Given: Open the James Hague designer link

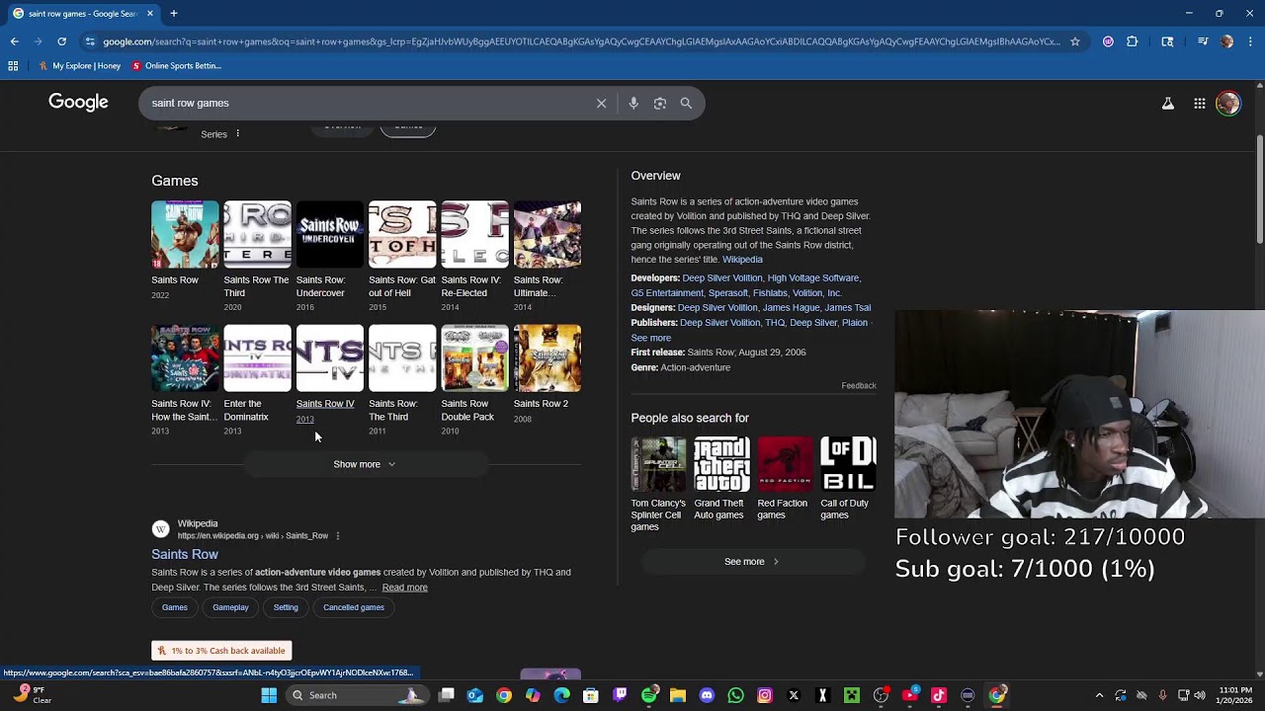Looking at the screenshot, I should [792, 308].
